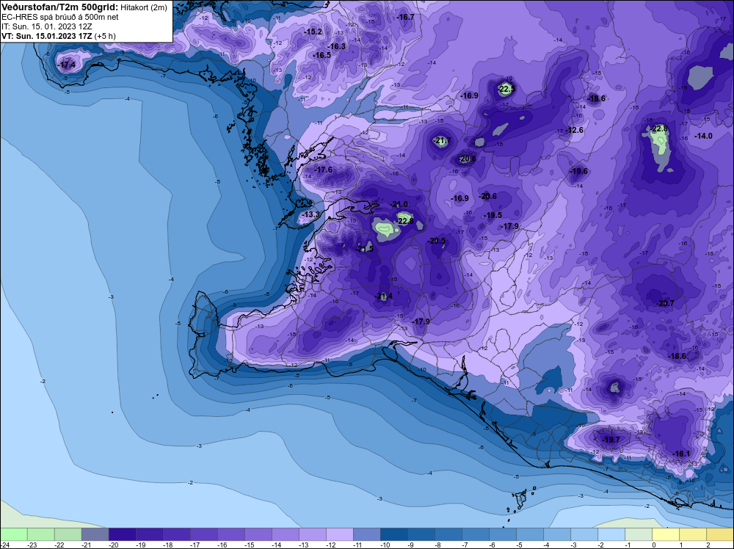Screen dimensions: 734x549
Task: Click the -16.7 temperature label
Action: point(405,17)
